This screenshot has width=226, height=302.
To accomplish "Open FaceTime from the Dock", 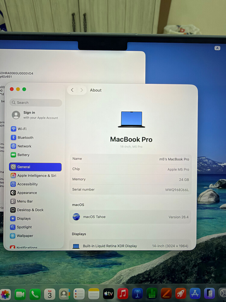I will [x=20, y=294].
